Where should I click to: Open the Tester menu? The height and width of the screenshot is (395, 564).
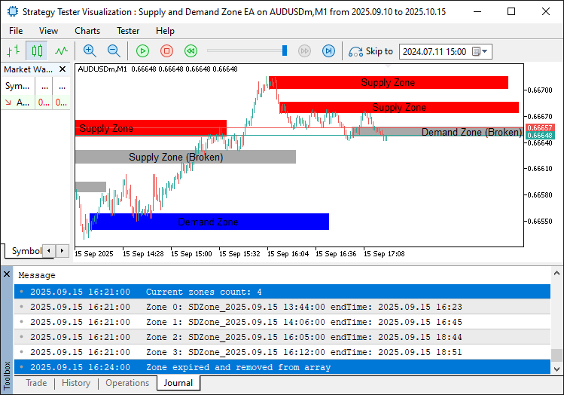pyautogui.click(x=127, y=31)
